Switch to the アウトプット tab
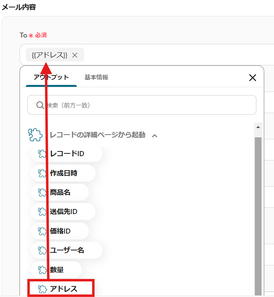This screenshot has width=274, height=297. tap(51, 77)
